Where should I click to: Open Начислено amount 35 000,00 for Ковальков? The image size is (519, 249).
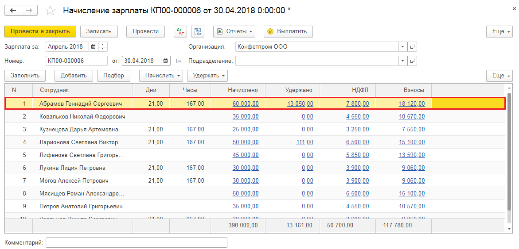(245, 117)
